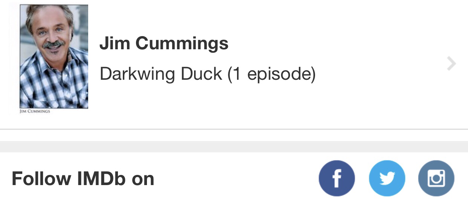Click the gray right arrow beside Darkwing Duck

(x=451, y=64)
